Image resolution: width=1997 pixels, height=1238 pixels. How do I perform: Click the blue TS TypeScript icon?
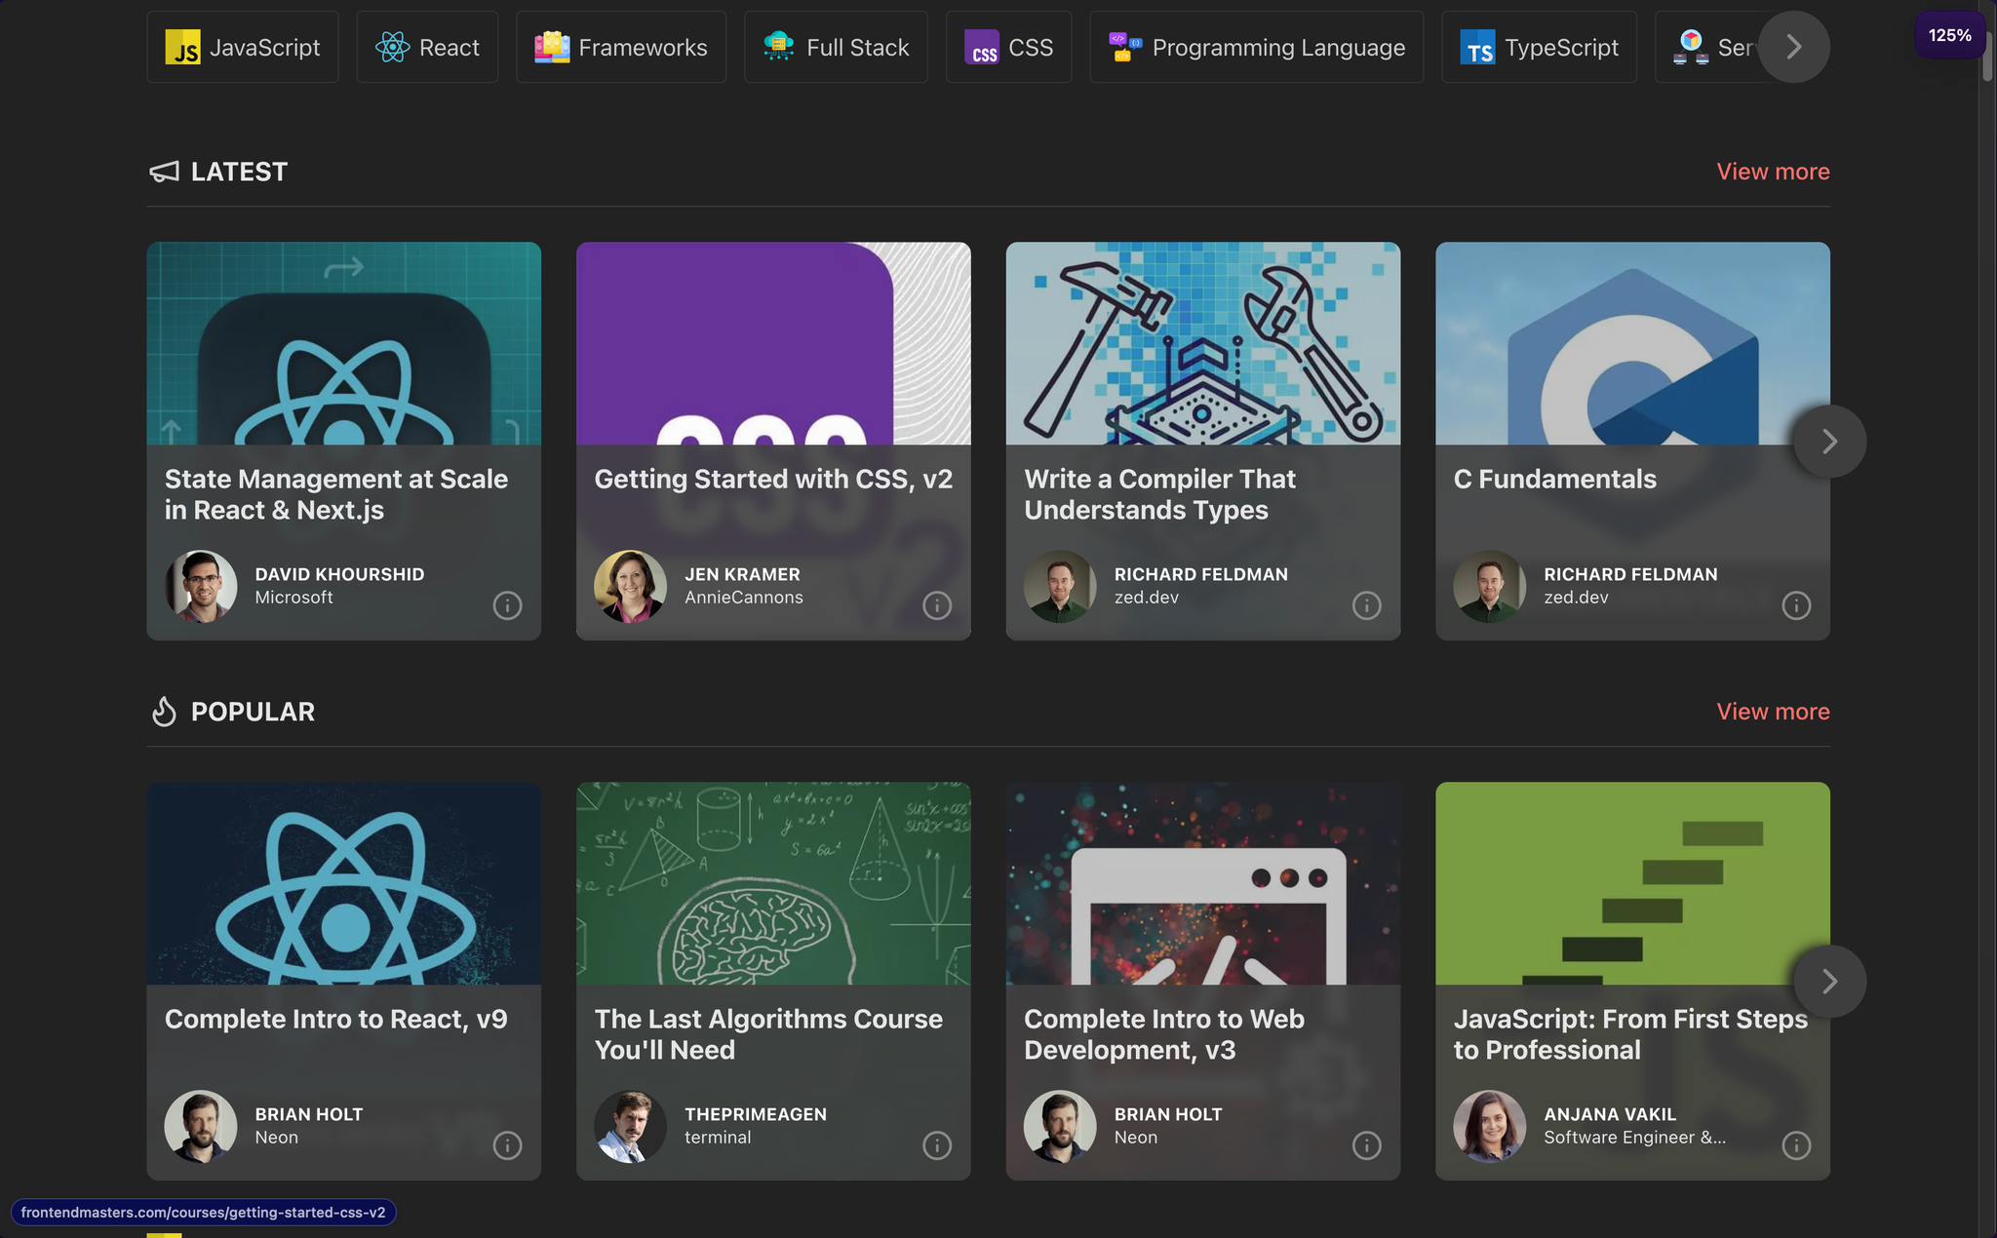1477,47
